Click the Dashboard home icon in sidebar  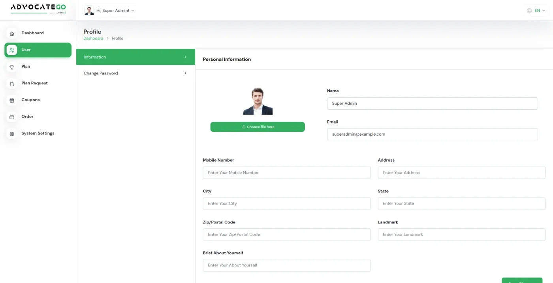pyautogui.click(x=12, y=34)
